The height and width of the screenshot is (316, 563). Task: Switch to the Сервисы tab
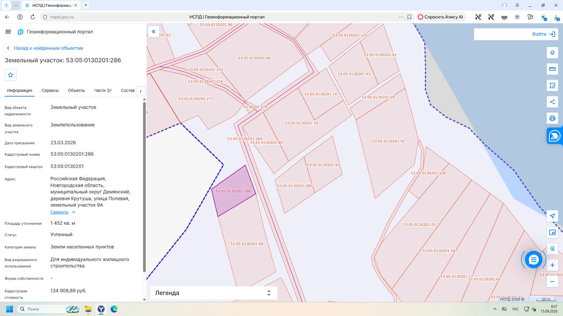(x=50, y=91)
